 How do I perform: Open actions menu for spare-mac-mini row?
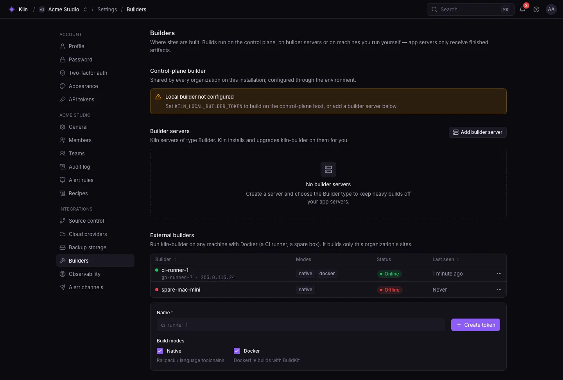point(499,290)
